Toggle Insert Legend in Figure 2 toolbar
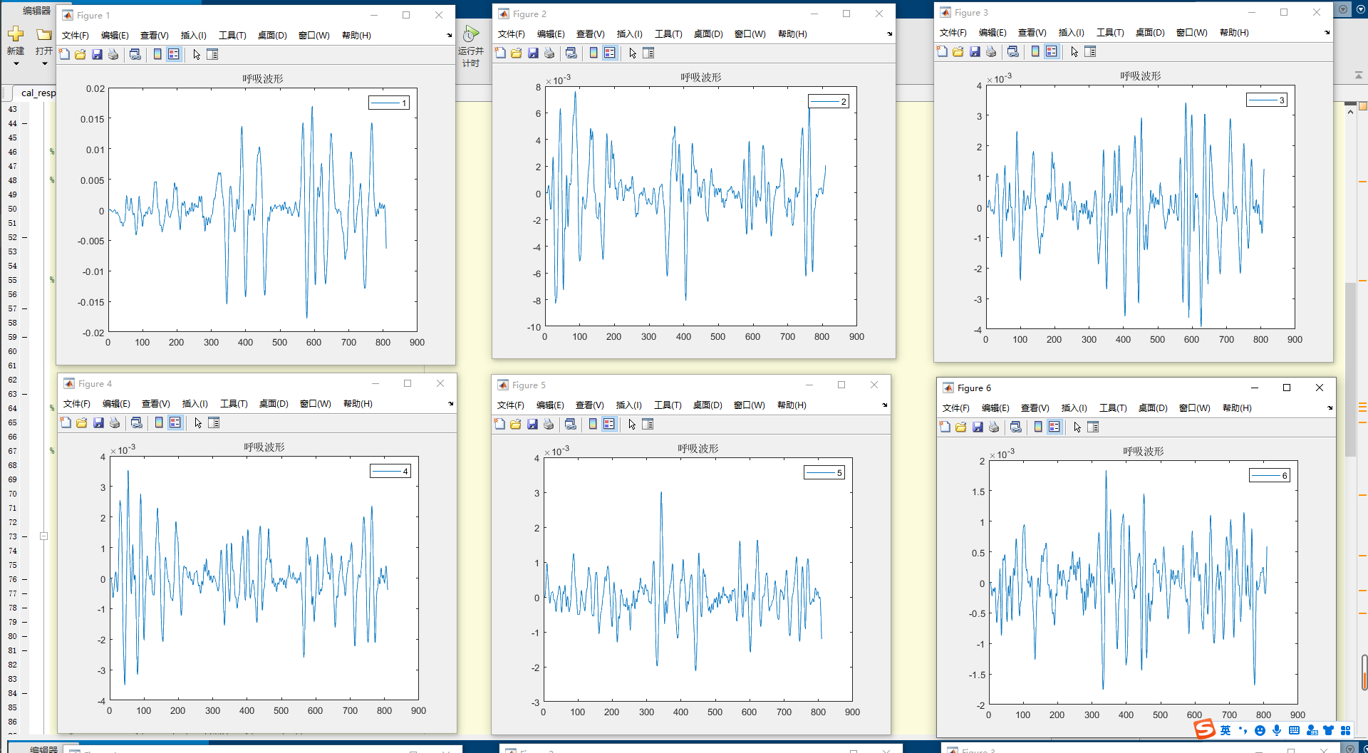 610,53
